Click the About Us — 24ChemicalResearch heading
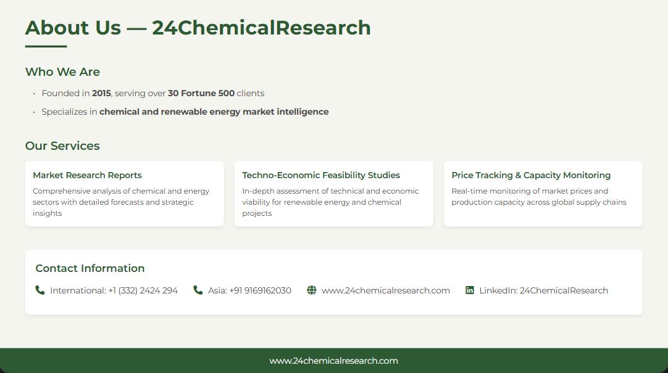 click(x=198, y=28)
